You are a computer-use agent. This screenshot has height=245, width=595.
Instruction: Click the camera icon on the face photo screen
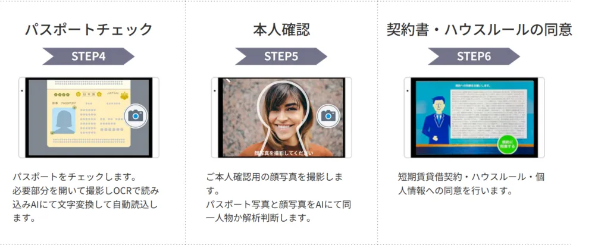coord(328,115)
